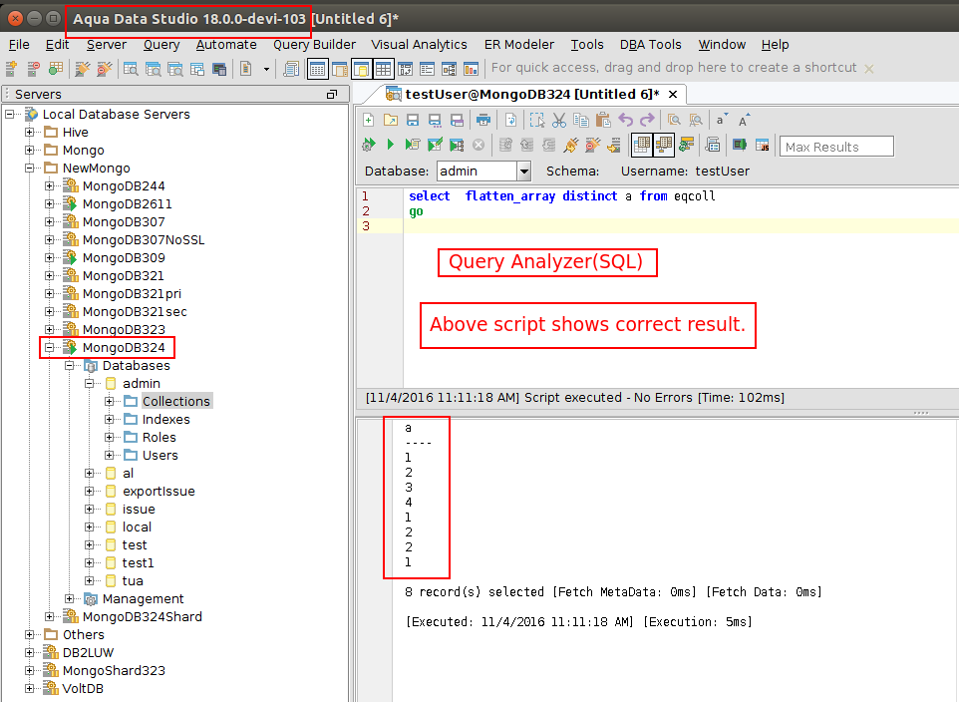Print the script using the printer icon
The height and width of the screenshot is (702, 959).
point(483,120)
